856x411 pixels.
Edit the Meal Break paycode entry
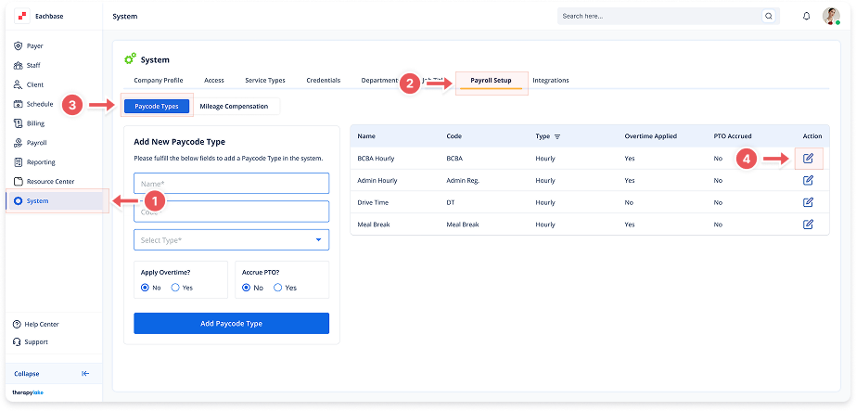[808, 224]
